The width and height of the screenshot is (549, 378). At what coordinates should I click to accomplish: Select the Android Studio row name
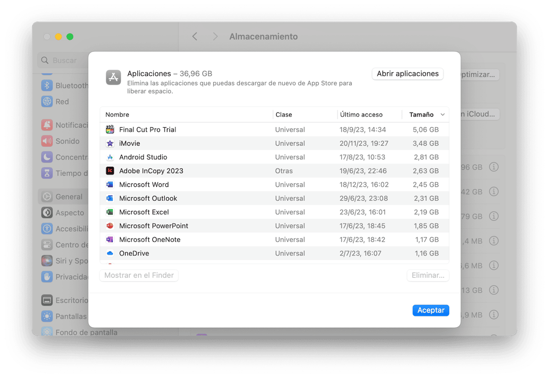tap(143, 157)
